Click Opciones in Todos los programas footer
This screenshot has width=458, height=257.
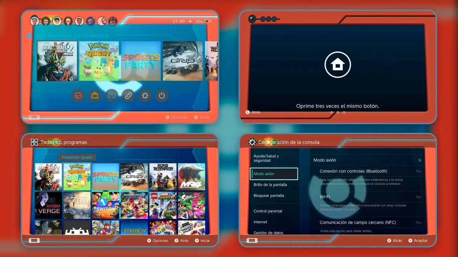click(x=157, y=241)
